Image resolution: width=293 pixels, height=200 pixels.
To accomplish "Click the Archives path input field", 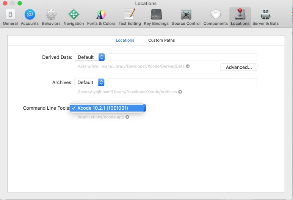I will (182, 82).
